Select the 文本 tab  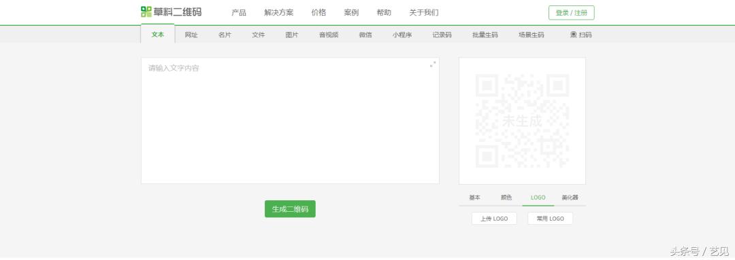click(157, 34)
